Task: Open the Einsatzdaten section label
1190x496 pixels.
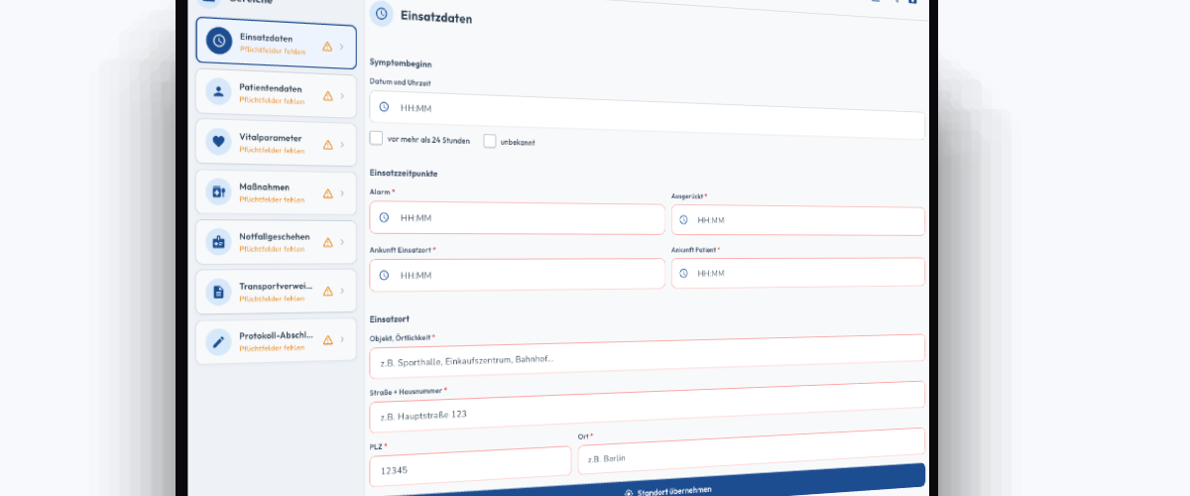Action: point(266,38)
